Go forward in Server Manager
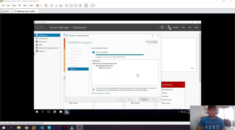Screen dimensions: 235x130 (42, 27)
